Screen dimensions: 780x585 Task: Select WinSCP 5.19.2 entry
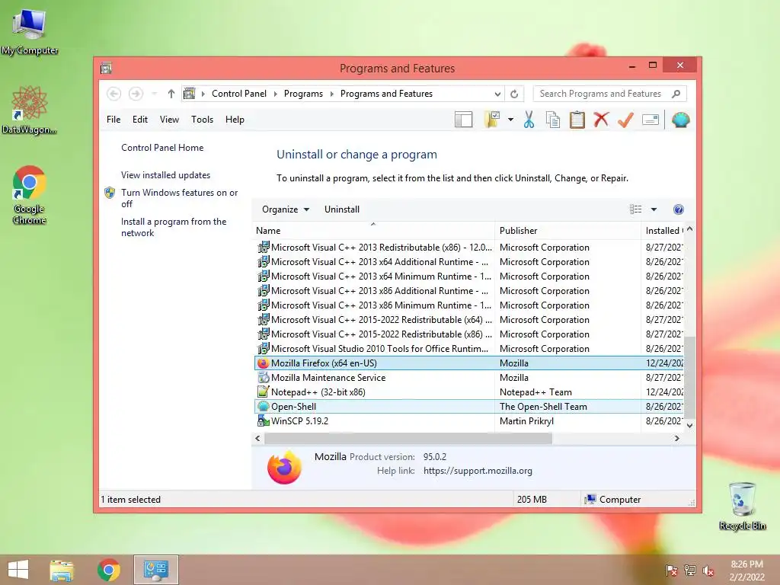(469, 420)
